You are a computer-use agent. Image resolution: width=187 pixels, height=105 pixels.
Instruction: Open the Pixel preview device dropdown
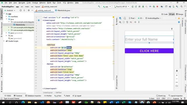click(132, 18)
